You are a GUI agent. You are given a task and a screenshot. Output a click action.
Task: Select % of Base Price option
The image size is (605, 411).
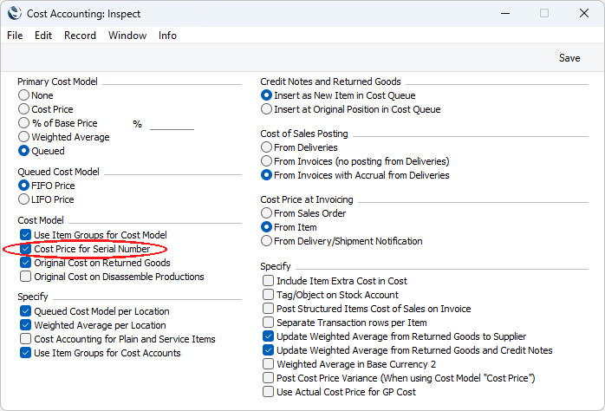tap(24, 123)
